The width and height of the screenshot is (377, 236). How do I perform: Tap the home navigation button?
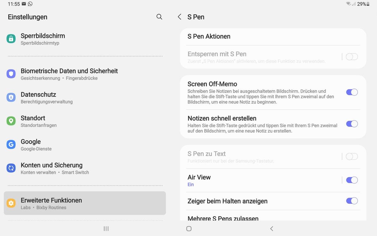(x=189, y=229)
